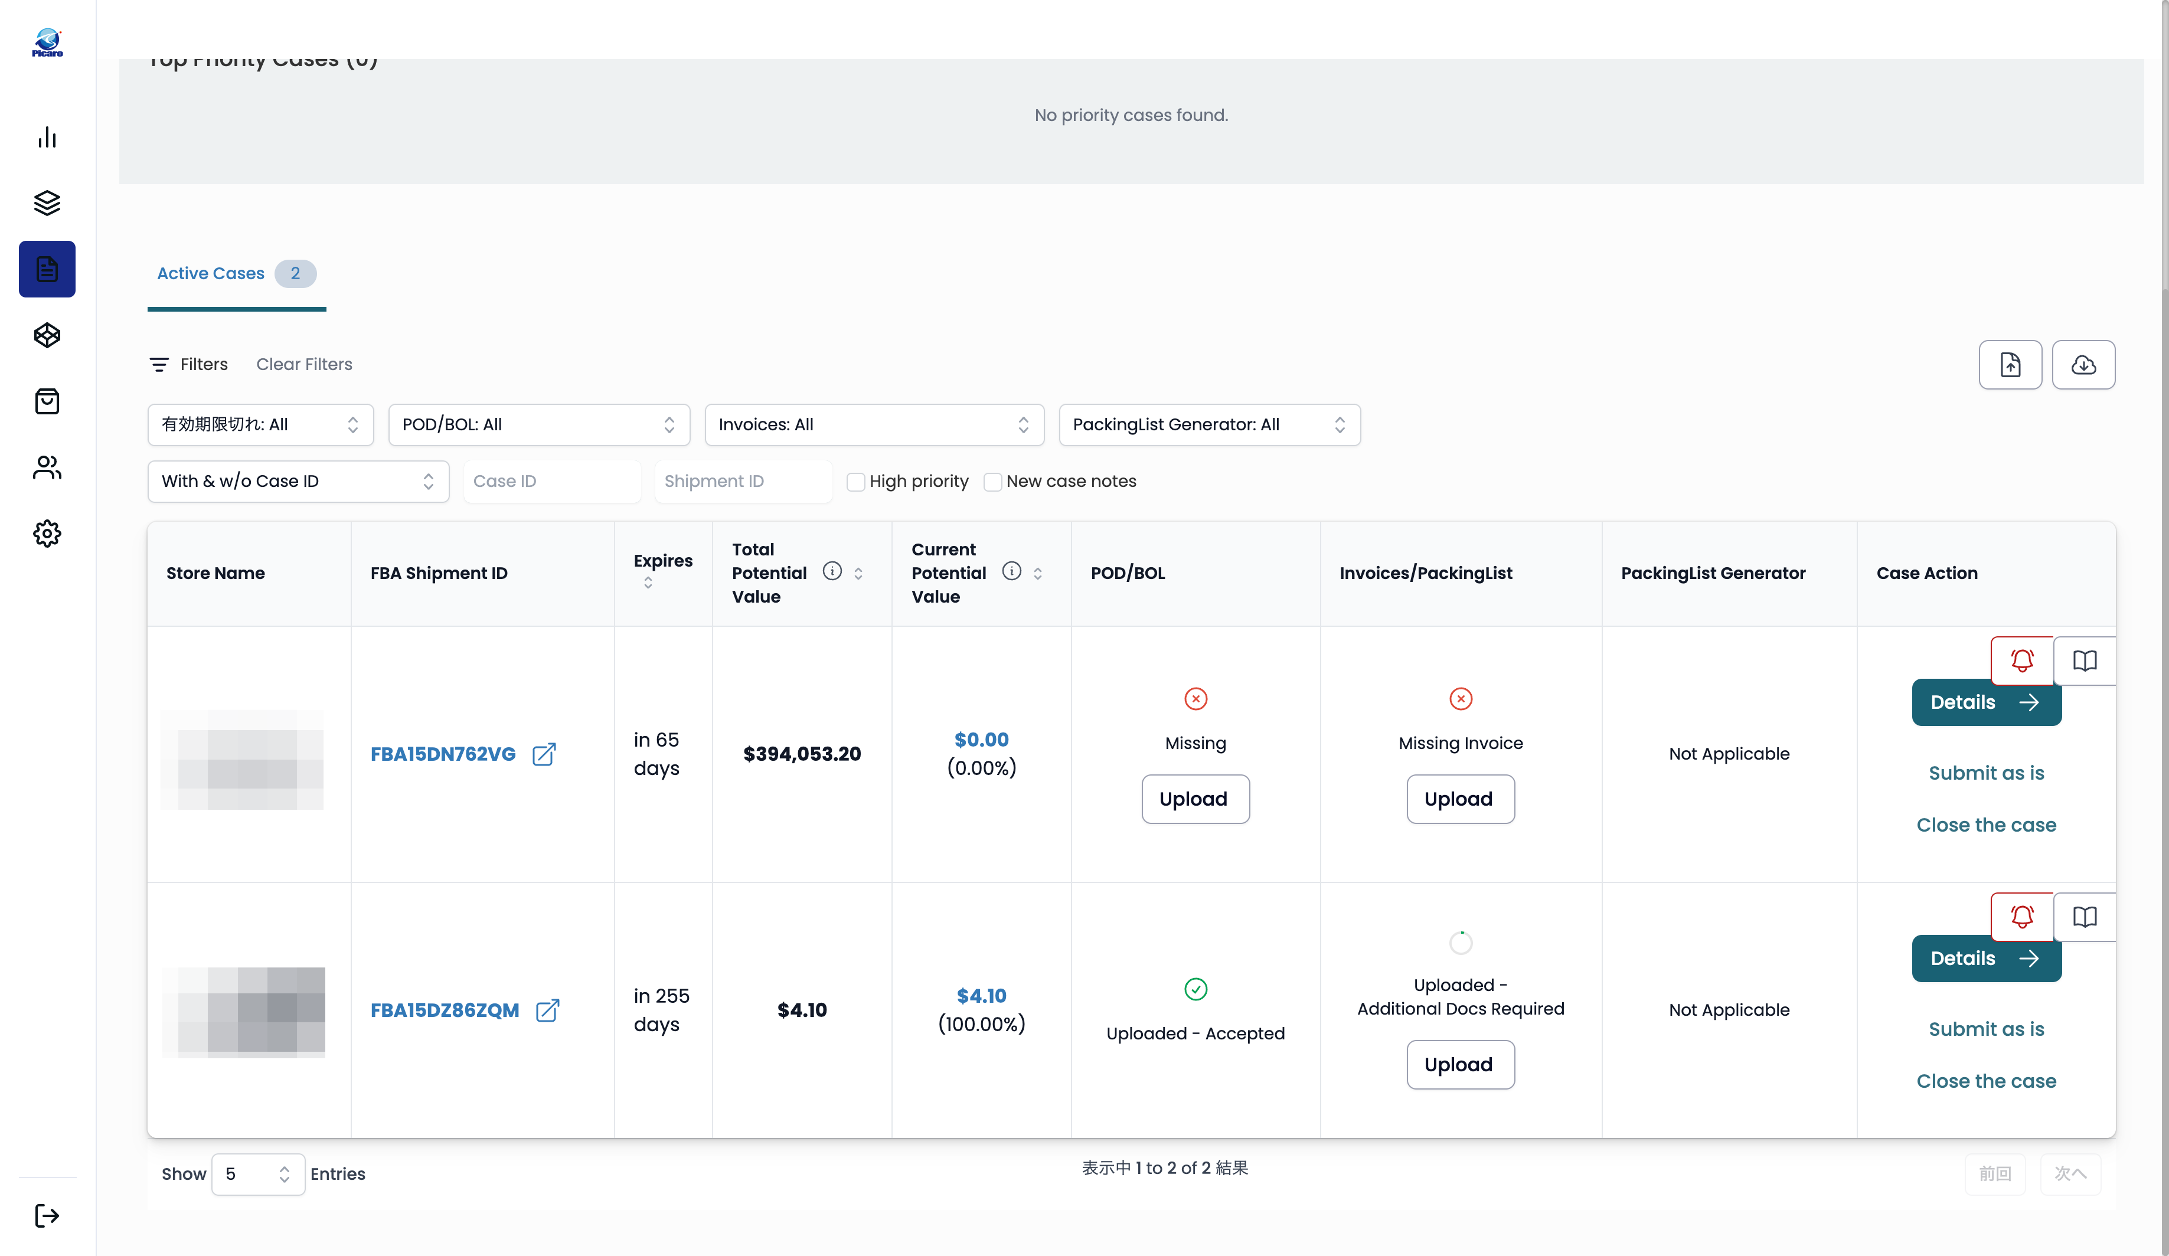
Task: Open the cube box sidebar icon
Action: point(47,335)
